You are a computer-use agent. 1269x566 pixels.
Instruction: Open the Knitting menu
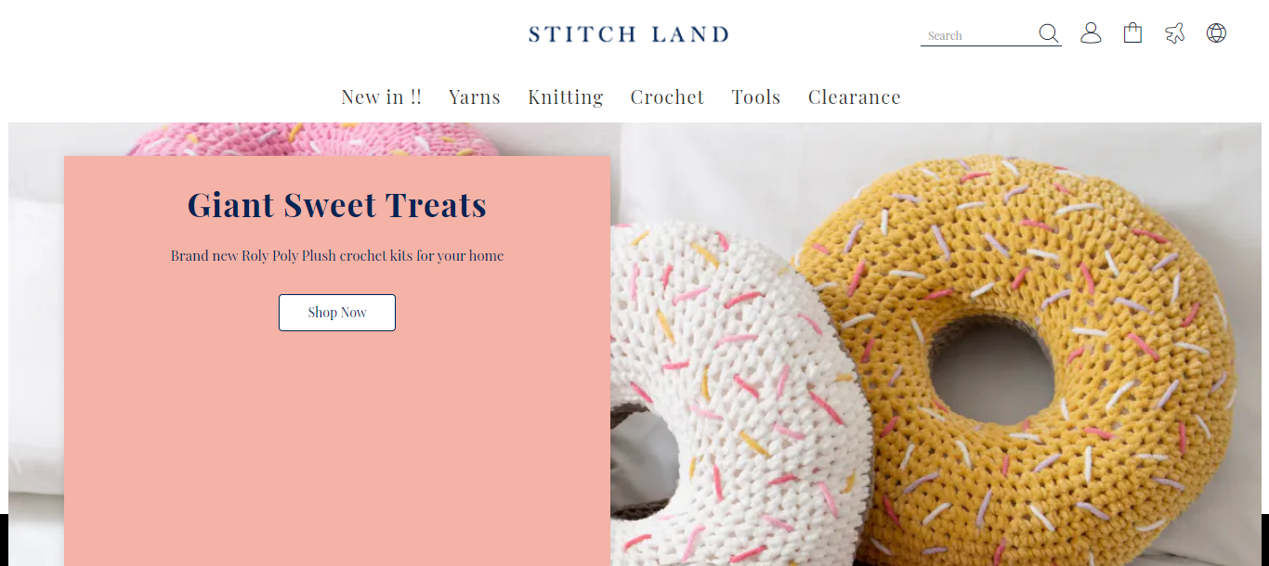click(566, 96)
